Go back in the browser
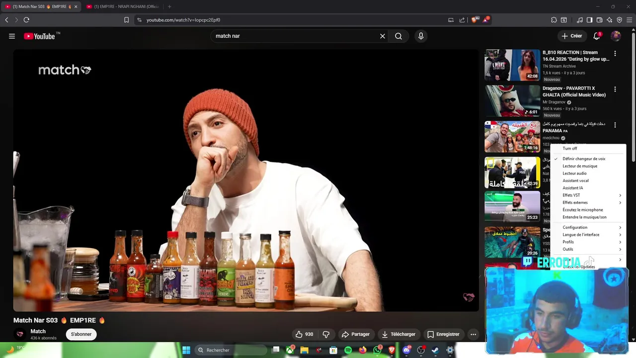 (6, 20)
